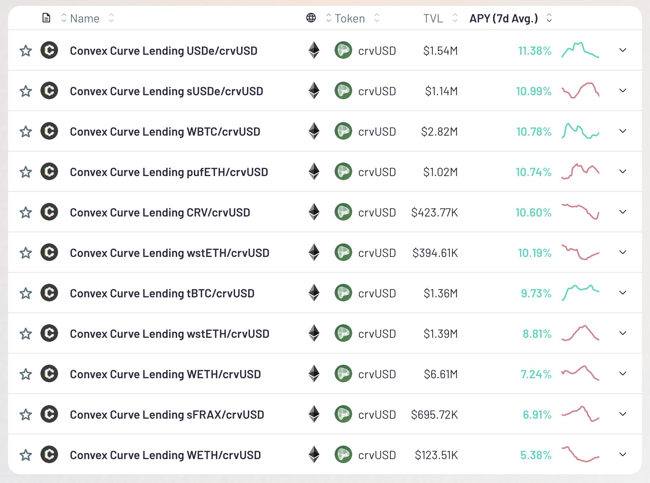This screenshot has width=650, height=483.
Task: Expand the sFRAX/crvUSD row chevron
Action: [622, 414]
